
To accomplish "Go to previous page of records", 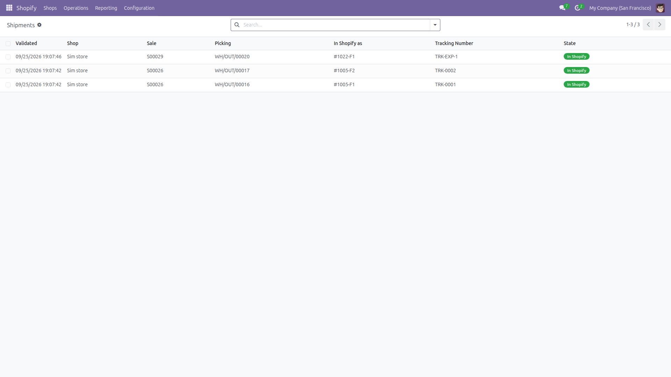I will coord(648,24).
